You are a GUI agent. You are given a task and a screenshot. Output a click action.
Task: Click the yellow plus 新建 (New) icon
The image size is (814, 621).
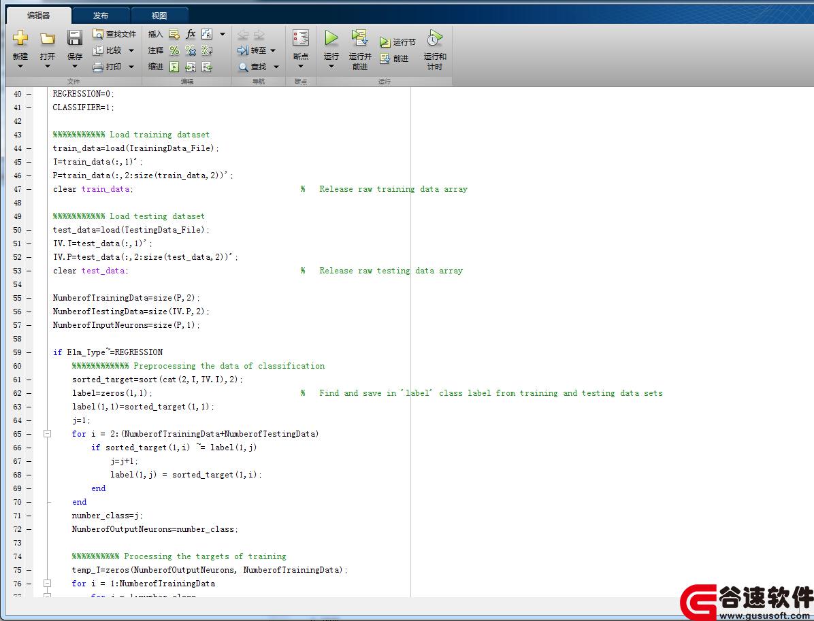point(20,38)
